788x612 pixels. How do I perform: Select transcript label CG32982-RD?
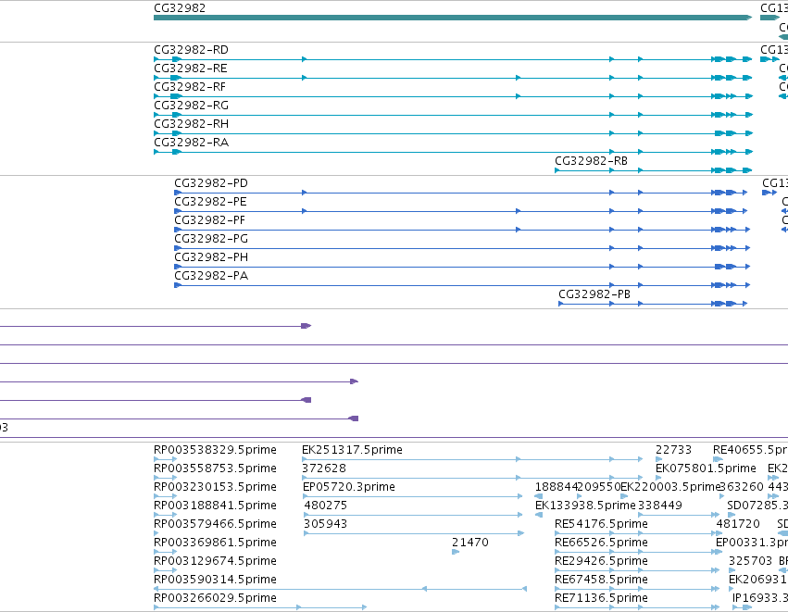[x=191, y=50]
